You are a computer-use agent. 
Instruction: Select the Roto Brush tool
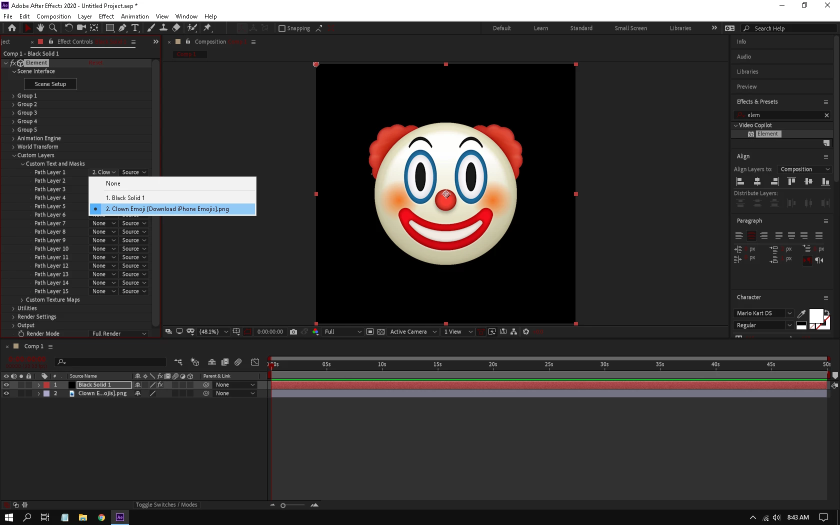click(192, 28)
